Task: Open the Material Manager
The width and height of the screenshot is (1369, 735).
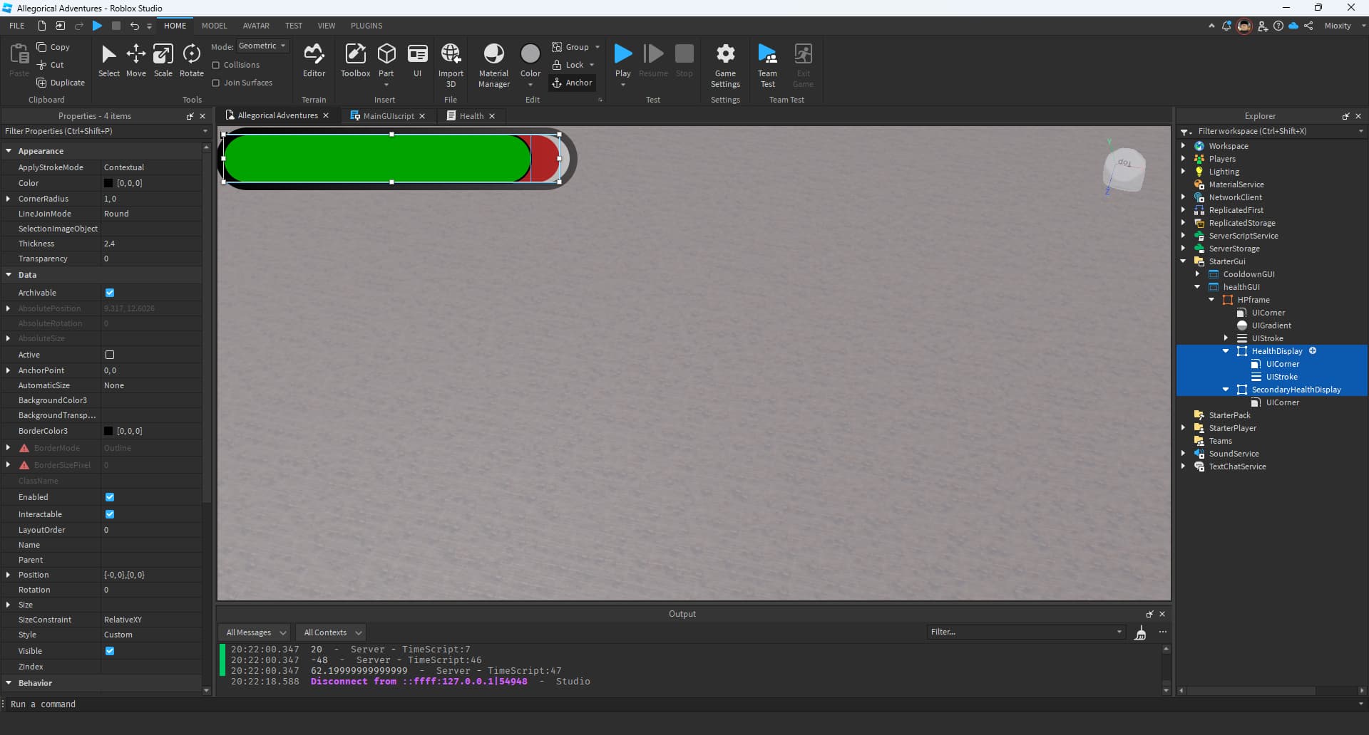Action: 493,64
